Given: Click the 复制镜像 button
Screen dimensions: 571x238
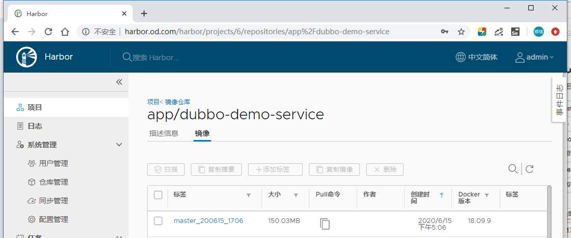Looking at the screenshot, I should [x=334, y=170].
